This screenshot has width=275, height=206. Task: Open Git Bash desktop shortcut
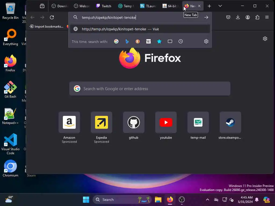point(10,90)
